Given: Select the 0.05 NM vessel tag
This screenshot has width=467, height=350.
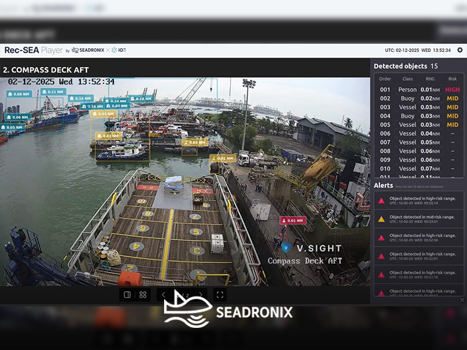Looking at the screenshot, I should (x=12, y=127).
